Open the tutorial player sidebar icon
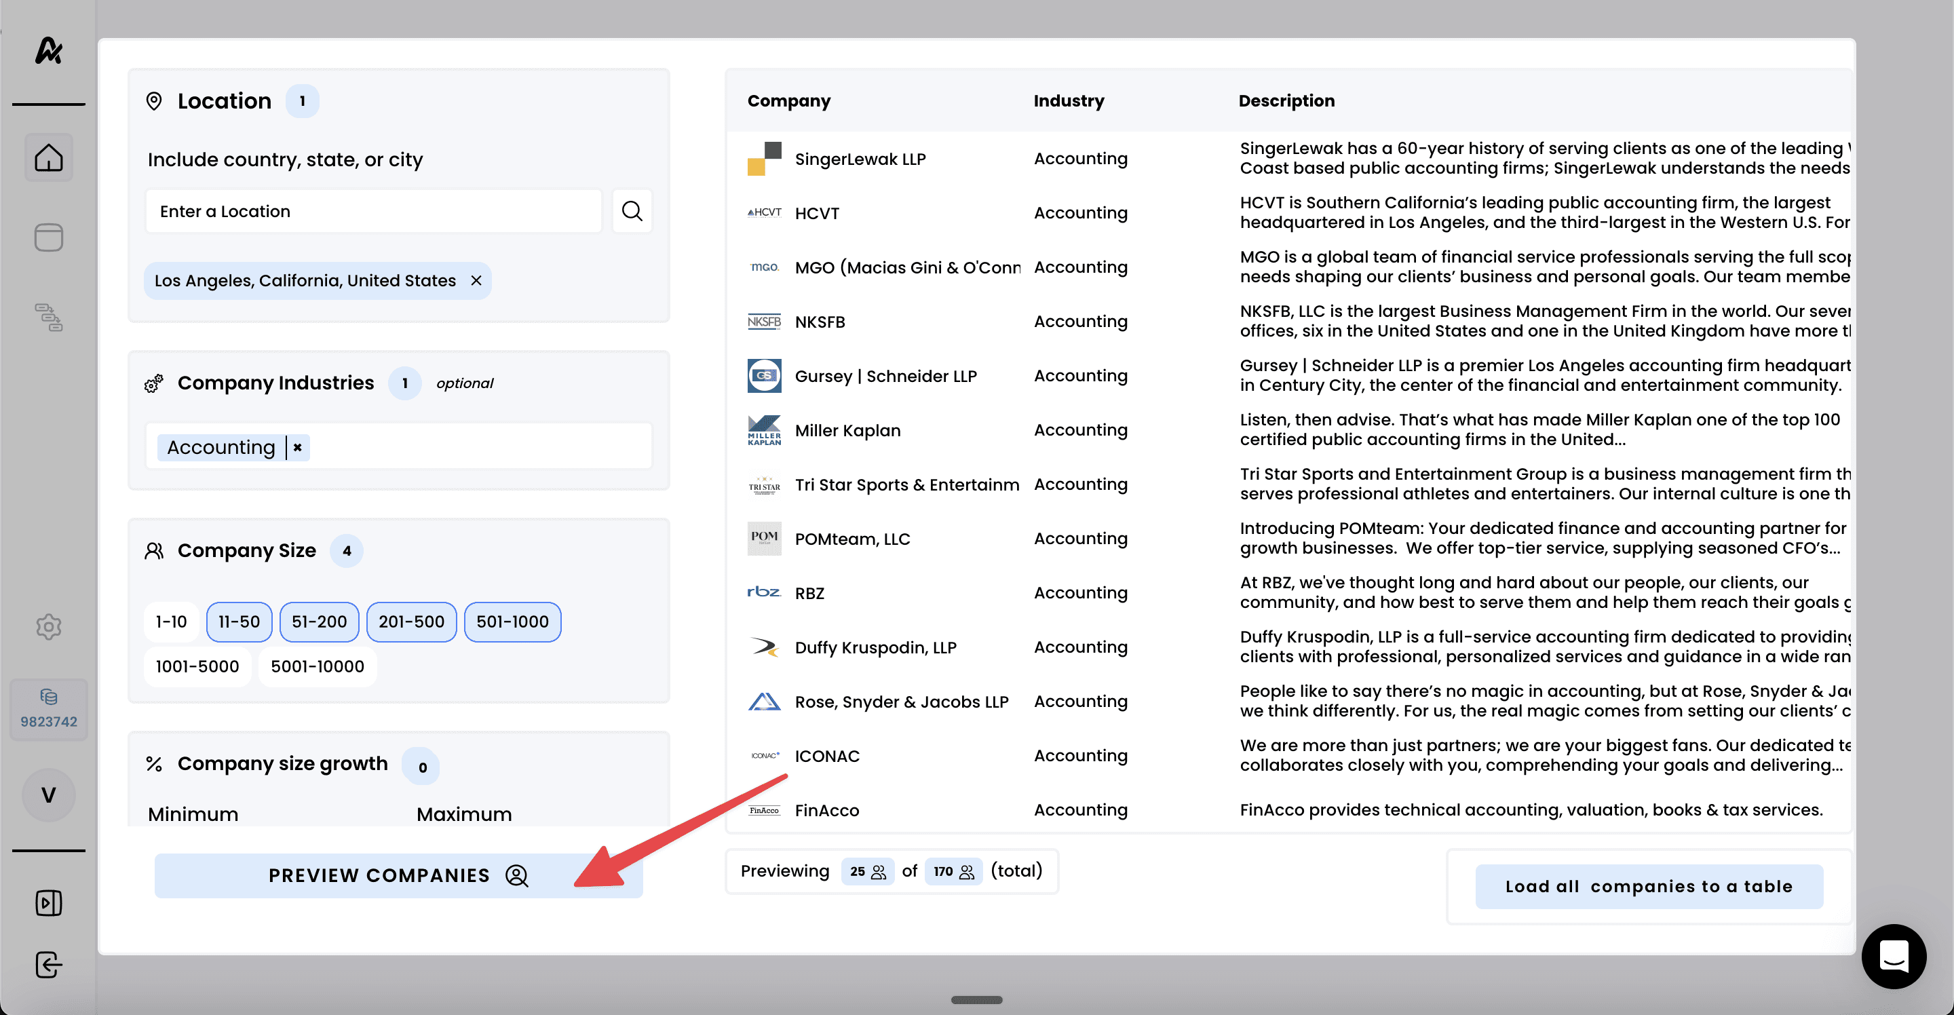The width and height of the screenshot is (1954, 1015). tap(49, 903)
